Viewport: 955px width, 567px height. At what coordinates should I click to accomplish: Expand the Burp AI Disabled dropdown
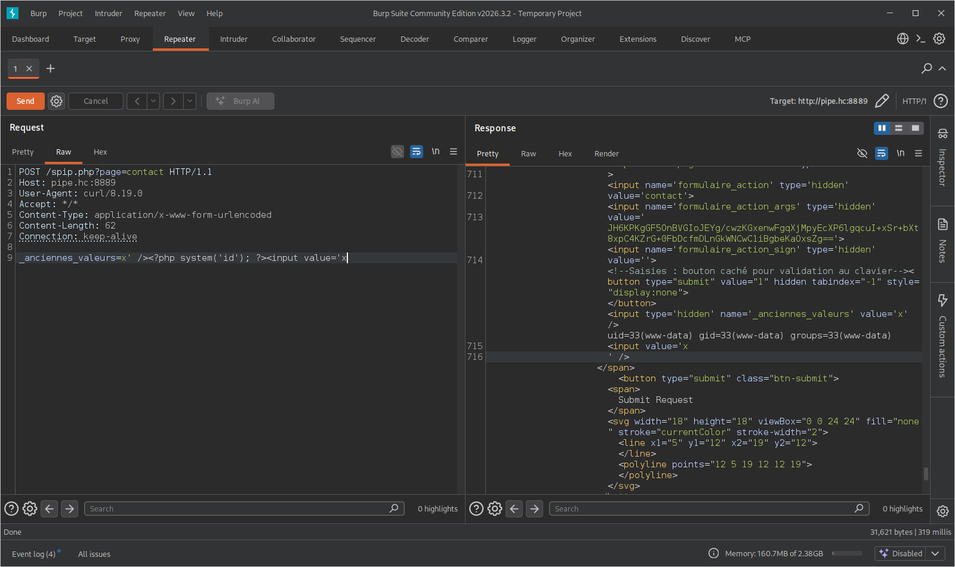click(x=936, y=553)
